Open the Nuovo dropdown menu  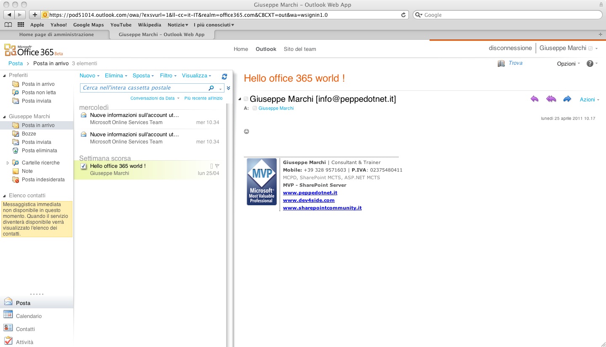pos(89,76)
